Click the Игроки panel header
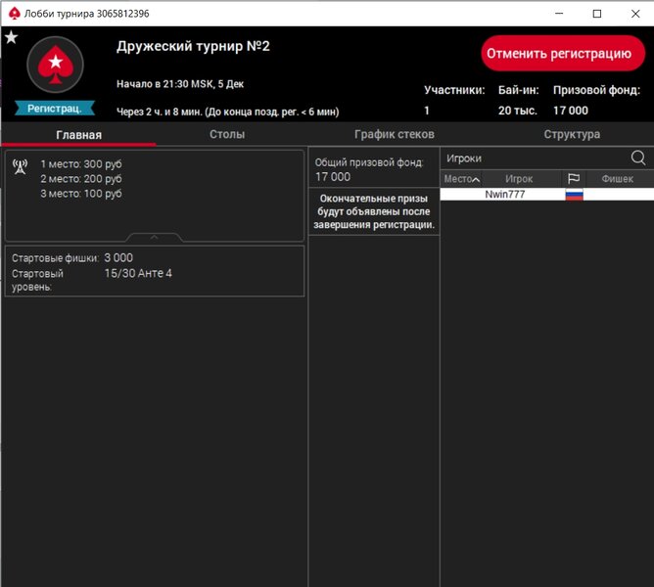This screenshot has width=654, height=587. [464, 158]
